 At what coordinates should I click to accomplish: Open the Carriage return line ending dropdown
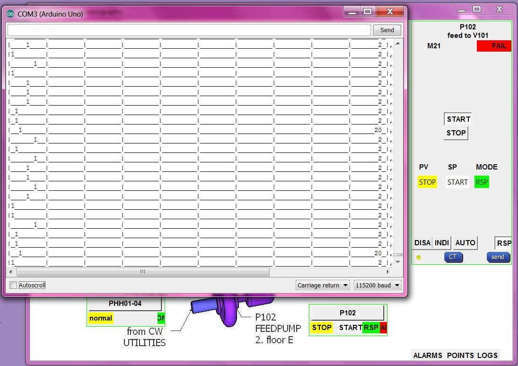pos(323,285)
